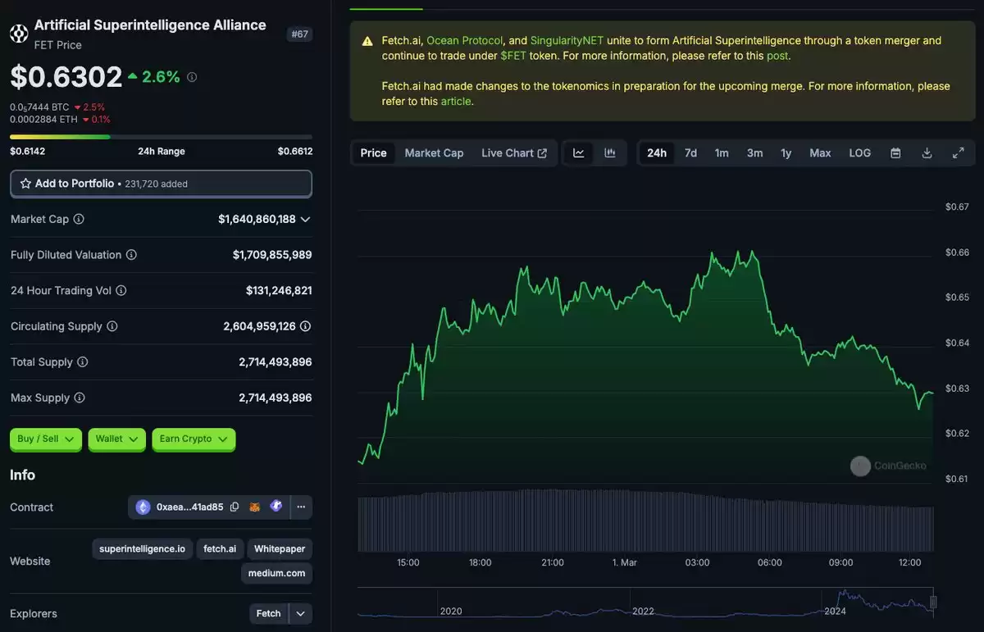Click the info icon beside 2.6% change

point(192,77)
